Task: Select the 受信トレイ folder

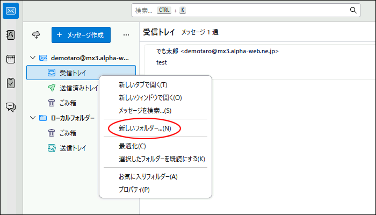Action: click(73, 73)
